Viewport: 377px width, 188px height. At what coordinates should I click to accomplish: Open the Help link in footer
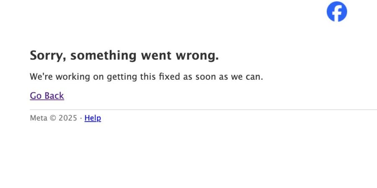(x=93, y=118)
